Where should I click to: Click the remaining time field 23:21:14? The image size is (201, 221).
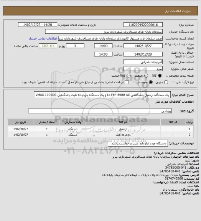click(x=48, y=46)
